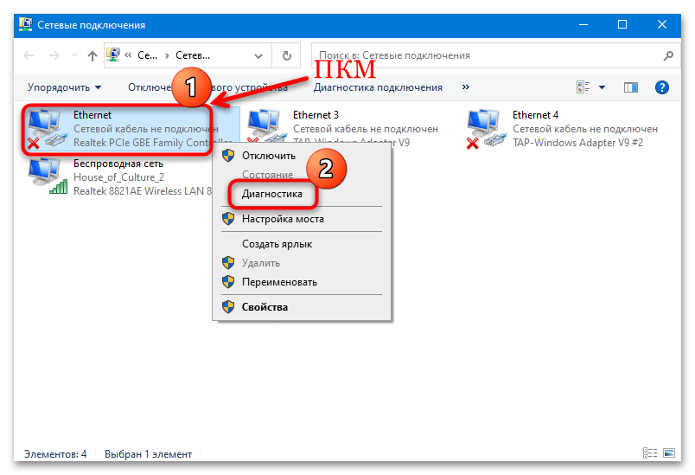Screen dimensions: 695x475
Task: Choose Диагностика in the context menu
Action: pos(272,194)
